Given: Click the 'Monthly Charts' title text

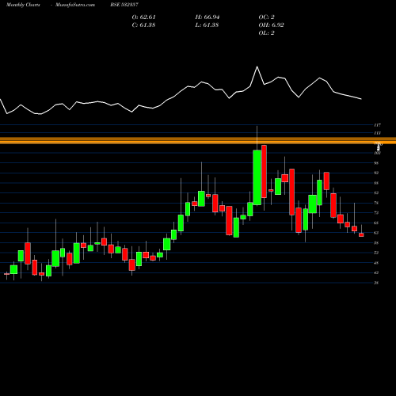Looking at the screenshot, I should [23, 5].
